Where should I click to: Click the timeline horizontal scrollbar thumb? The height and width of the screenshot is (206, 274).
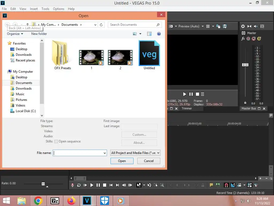pos(80,178)
